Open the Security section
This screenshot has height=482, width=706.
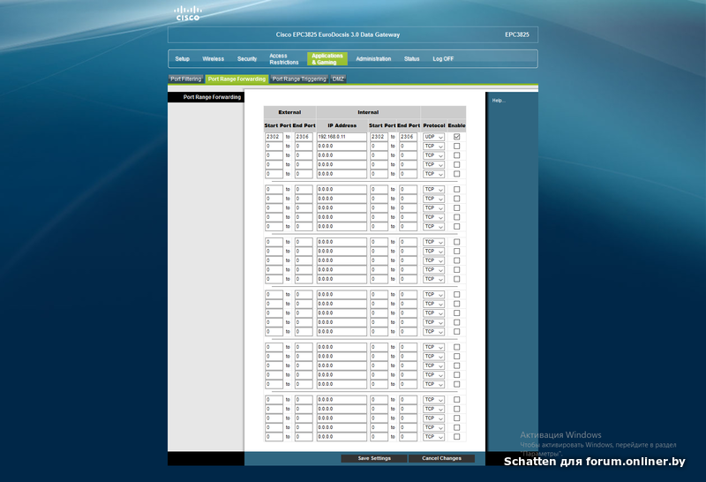pyautogui.click(x=247, y=59)
